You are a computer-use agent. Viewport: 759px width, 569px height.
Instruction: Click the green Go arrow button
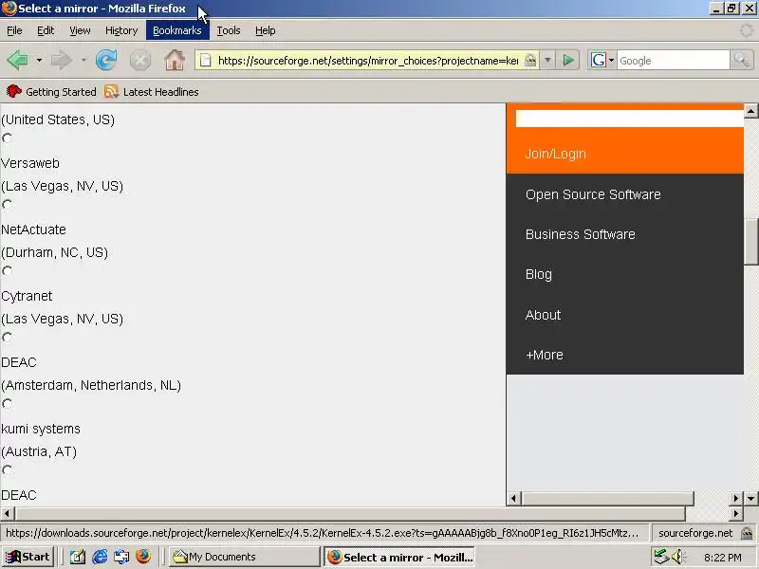coord(568,61)
